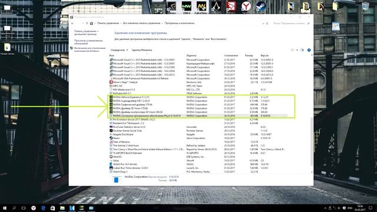This screenshot has width=377, height=212.
Task: Select Mirror's Edge Catalyst row
Action: click(x=199, y=82)
